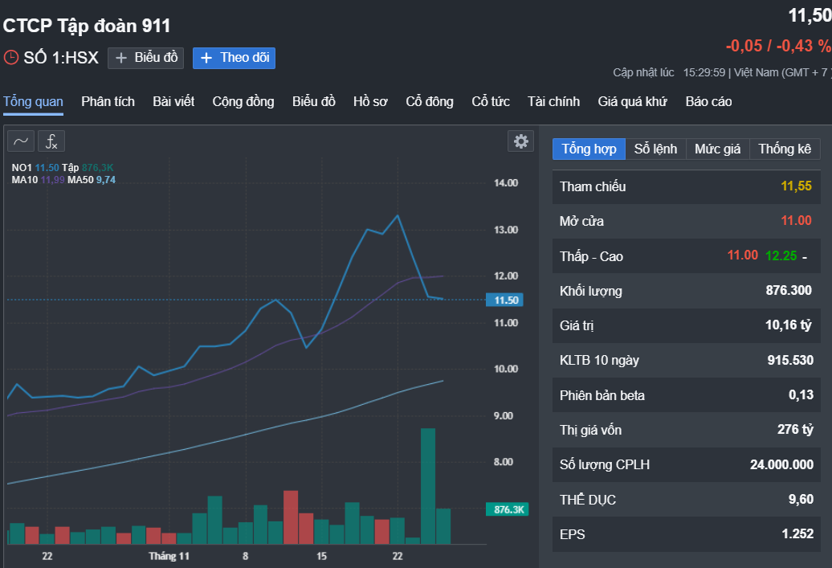This screenshot has height=568, width=832.
Task: Open the fx indicators icon
Action: coord(51,141)
